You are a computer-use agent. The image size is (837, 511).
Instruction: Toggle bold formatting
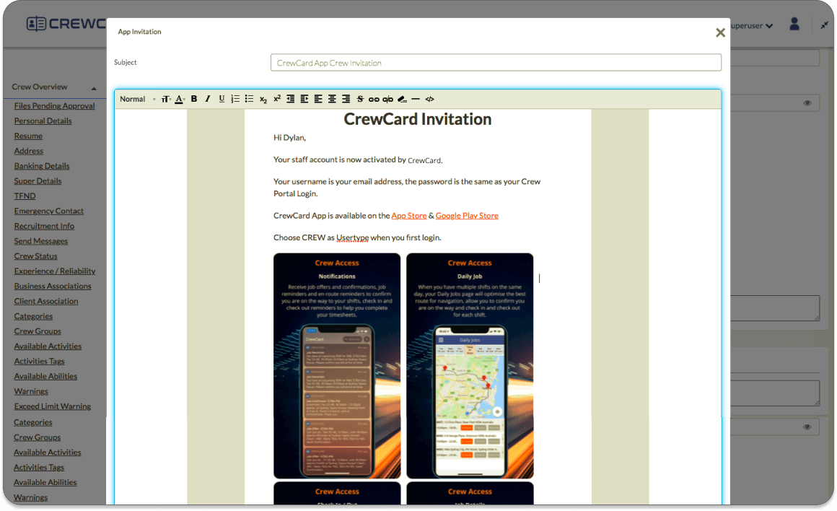click(x=194, y=99)
